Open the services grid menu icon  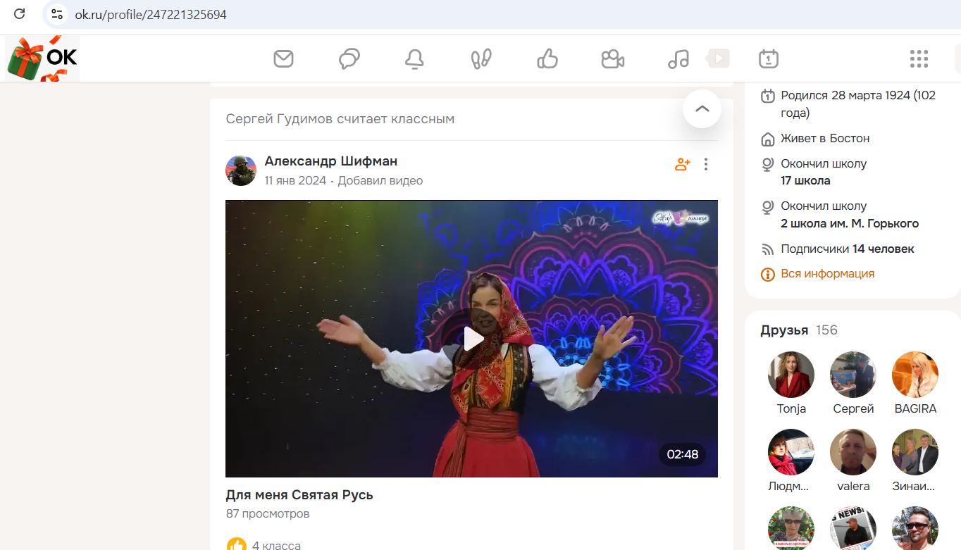919,58
